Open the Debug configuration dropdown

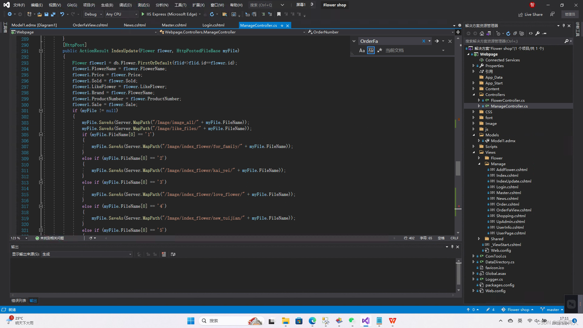click(93, 14)
